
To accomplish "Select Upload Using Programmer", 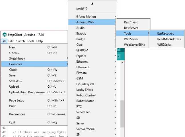I will click(27, 92).
